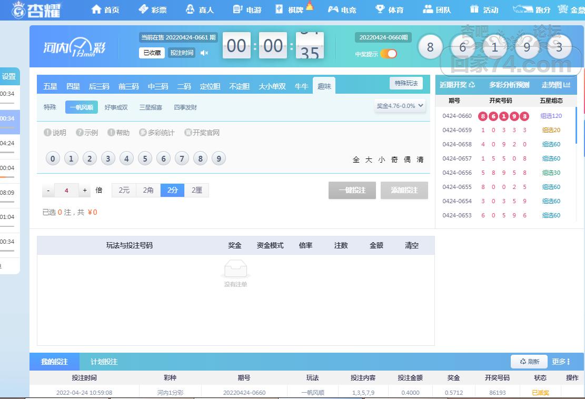Click the 投注时间 button

point(182,53)
